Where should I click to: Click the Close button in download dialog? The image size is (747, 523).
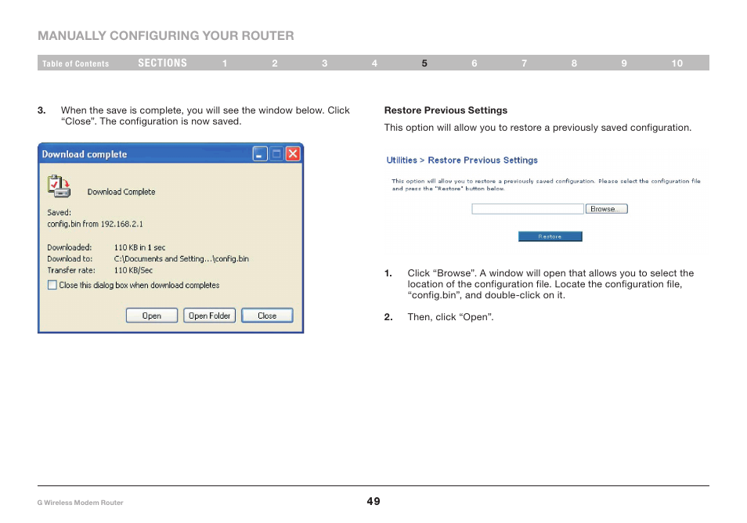267,316
